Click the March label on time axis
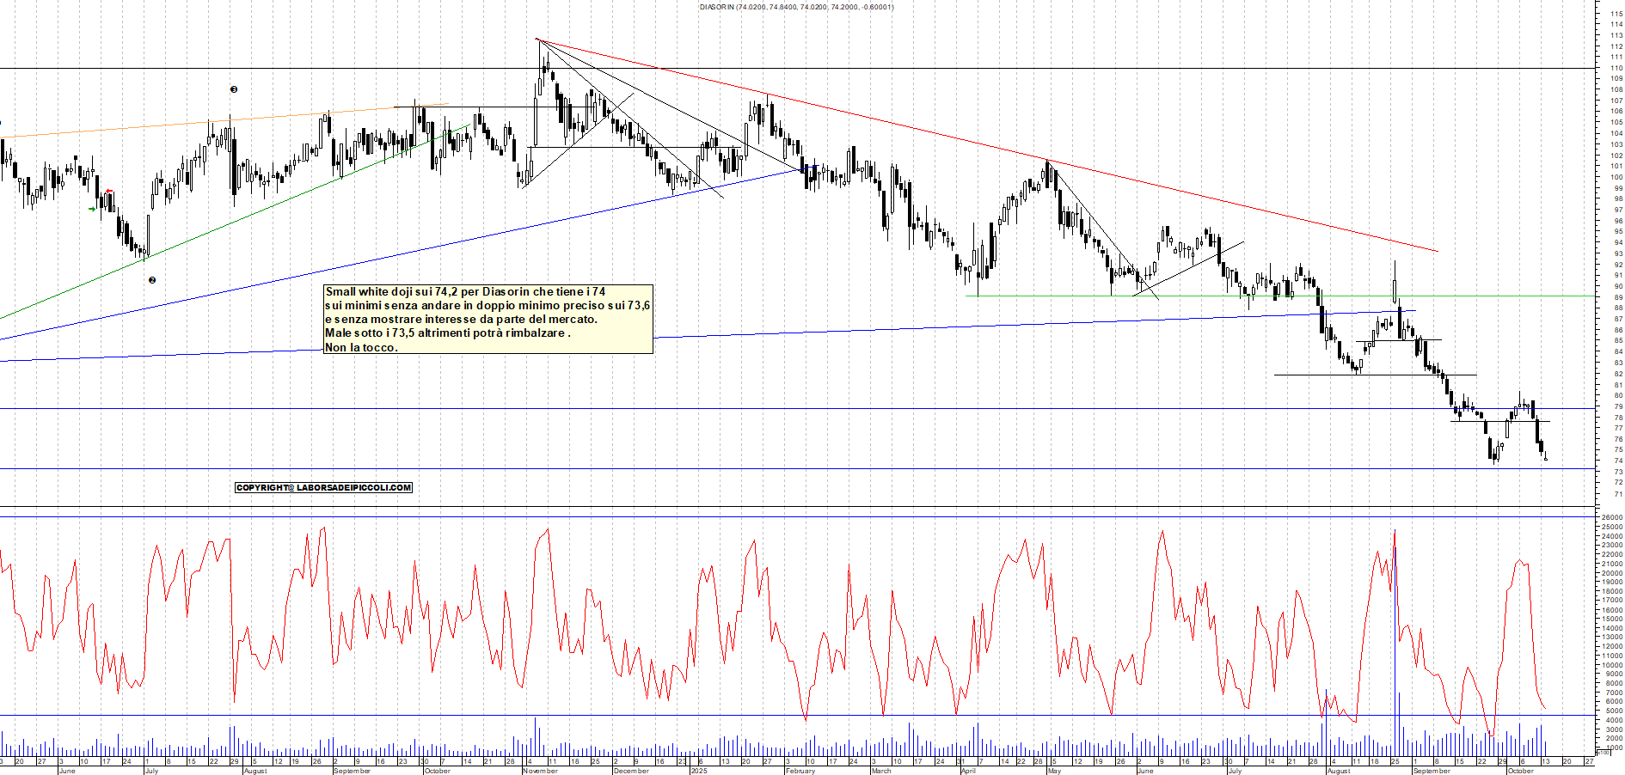The height and width of the screenshot is (775, 1625). (881, 771)
